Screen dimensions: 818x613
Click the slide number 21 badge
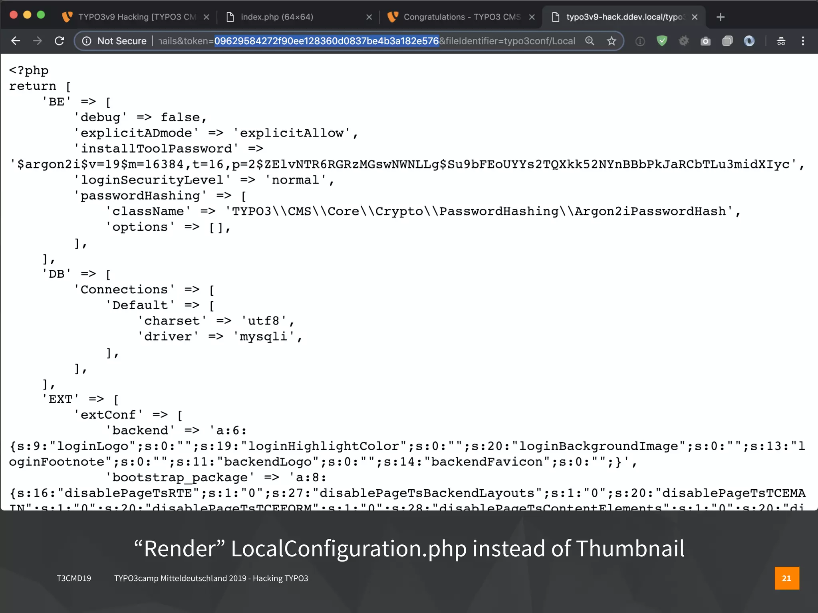click(787, 578)
